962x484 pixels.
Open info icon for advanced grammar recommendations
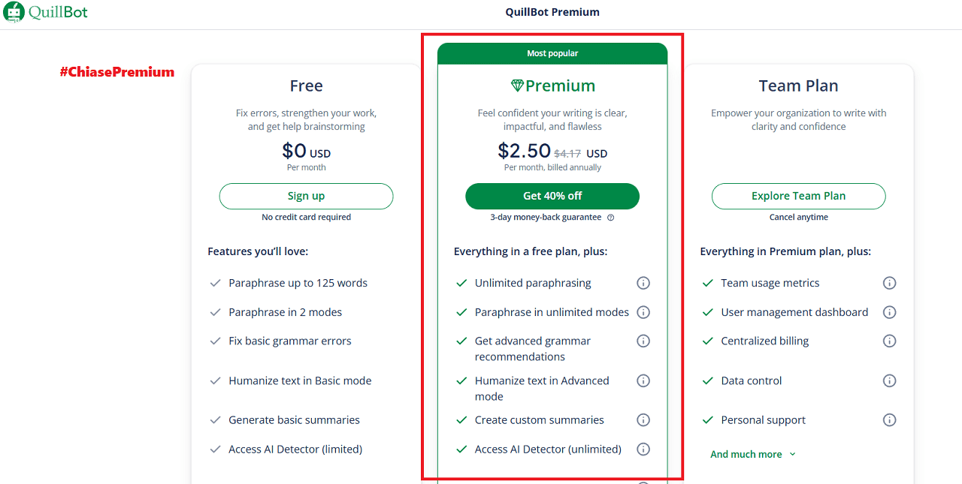[643, 341]
